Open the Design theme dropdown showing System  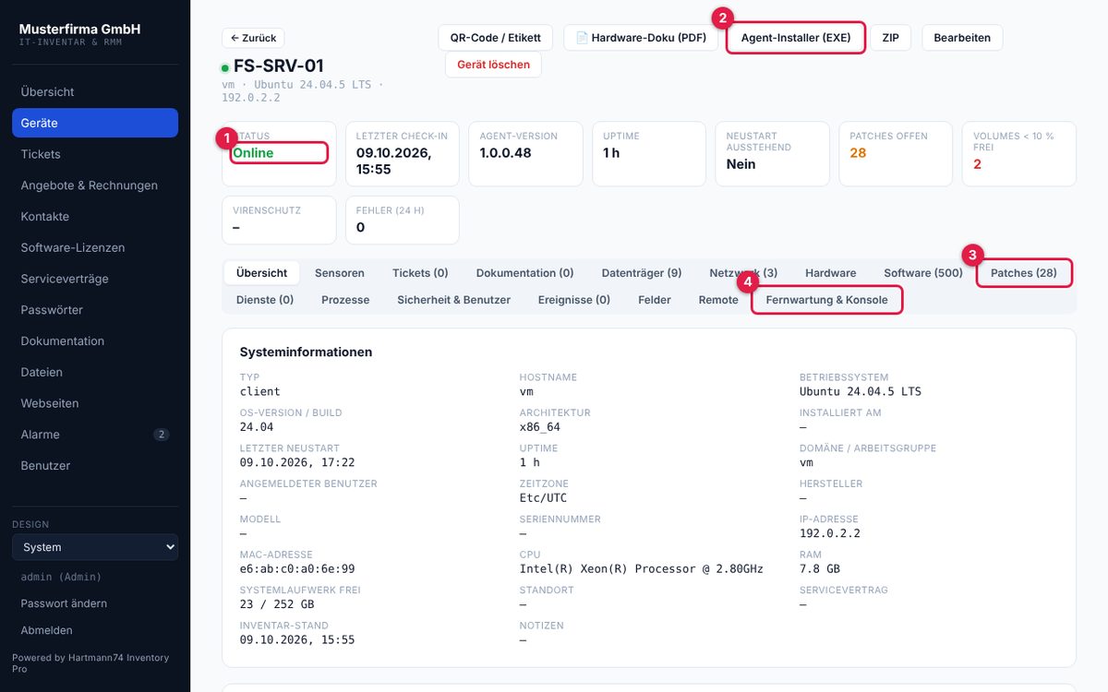[x=95, y=547]
